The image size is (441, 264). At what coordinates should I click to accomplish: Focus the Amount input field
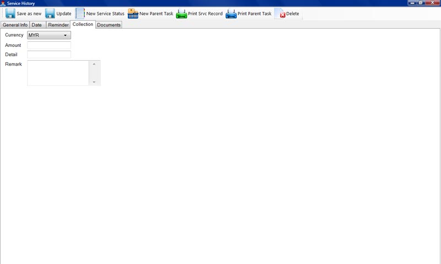[x=49, y=45]
